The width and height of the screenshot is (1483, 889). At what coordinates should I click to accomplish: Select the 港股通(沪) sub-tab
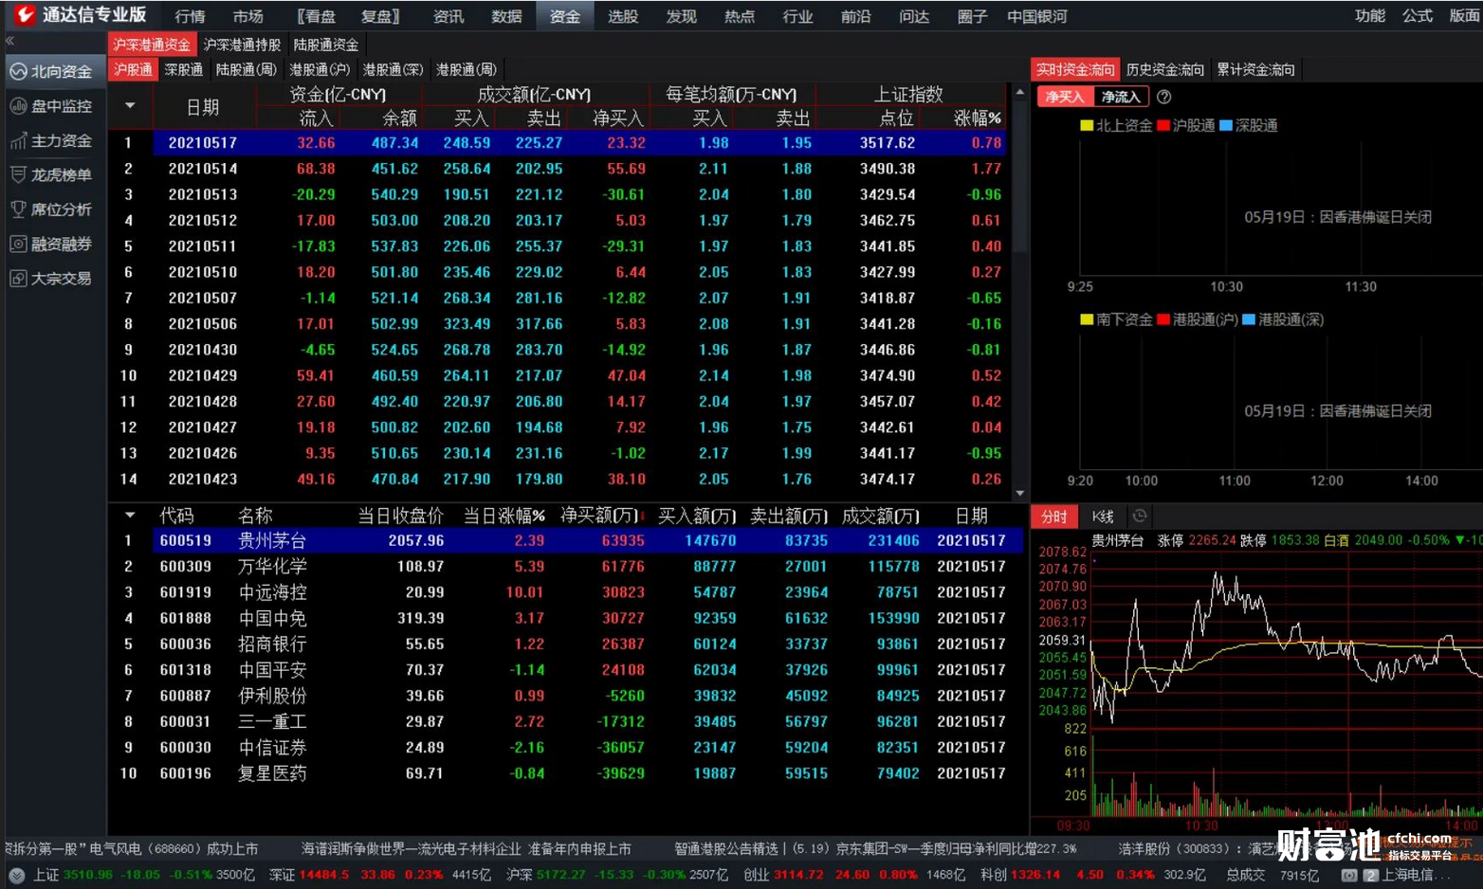click(320, 69)
